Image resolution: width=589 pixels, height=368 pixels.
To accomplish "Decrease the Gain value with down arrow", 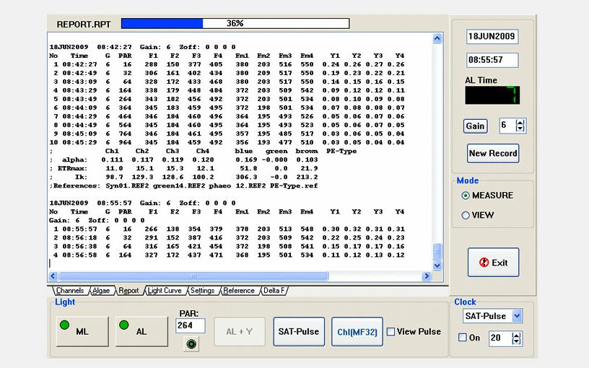I will [x=520, y=128].
